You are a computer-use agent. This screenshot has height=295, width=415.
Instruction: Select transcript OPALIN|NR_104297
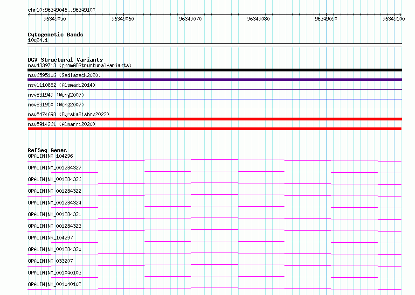coord(50,238)
